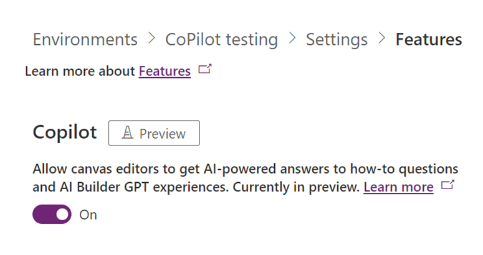
Task: Click the 'Learn more about' text
Action: [80, 72]
